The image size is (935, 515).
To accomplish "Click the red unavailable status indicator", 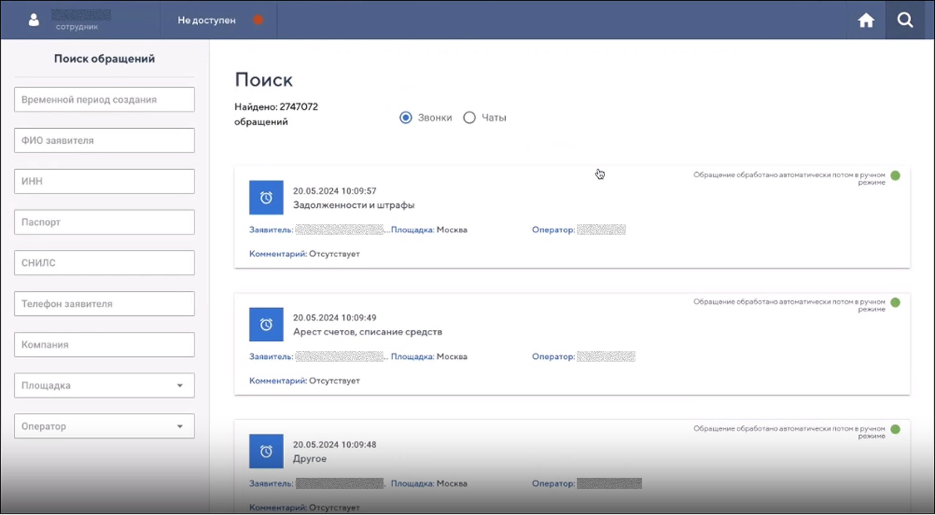I will (x=258, y=20).
